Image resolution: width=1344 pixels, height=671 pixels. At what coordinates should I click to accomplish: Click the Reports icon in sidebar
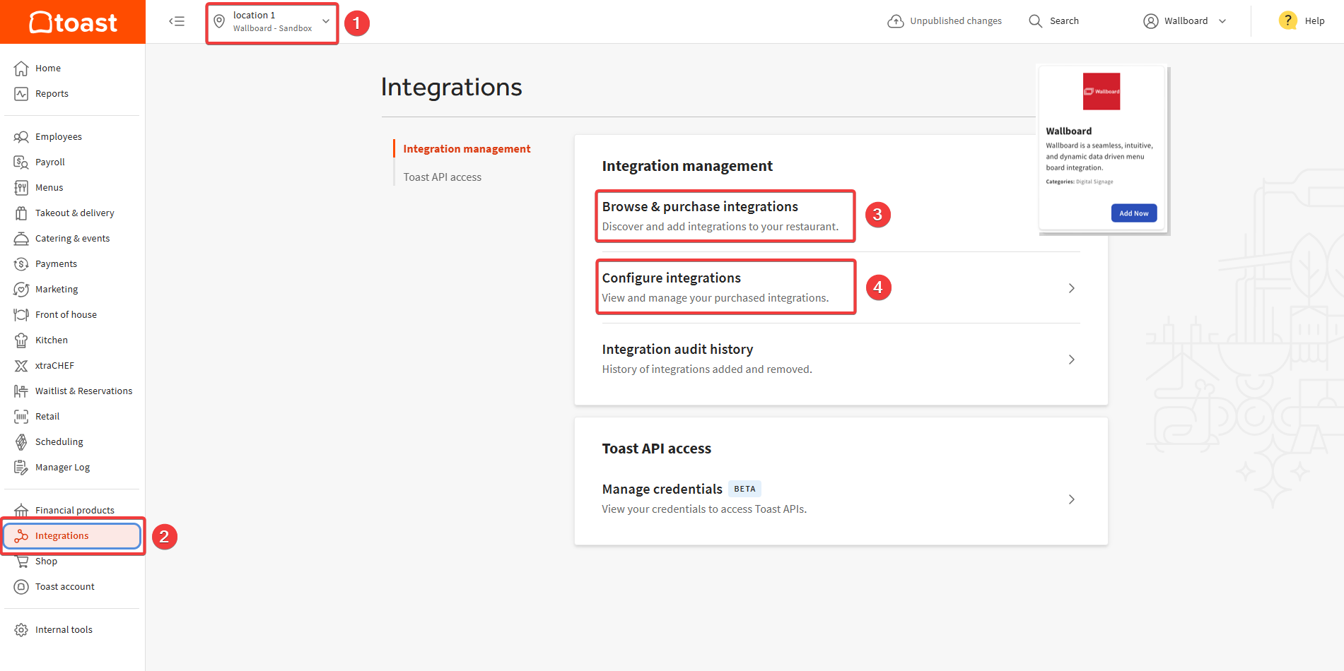(21, 94)
